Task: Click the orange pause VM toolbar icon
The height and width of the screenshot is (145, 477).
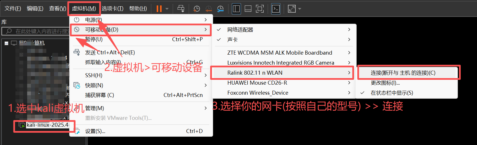Action: click(159, 9)
